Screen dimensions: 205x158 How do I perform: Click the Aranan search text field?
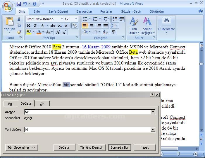(87, 112)
